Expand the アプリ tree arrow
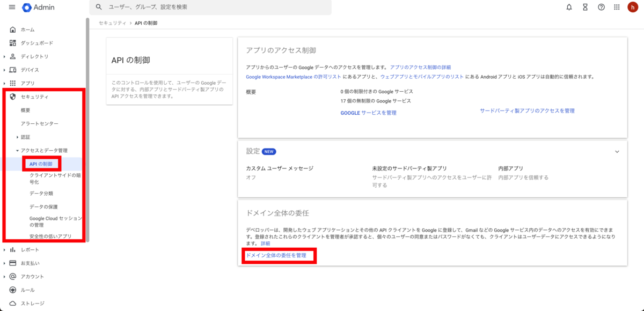This screenshot has height=311, width=644. point(4,83)
